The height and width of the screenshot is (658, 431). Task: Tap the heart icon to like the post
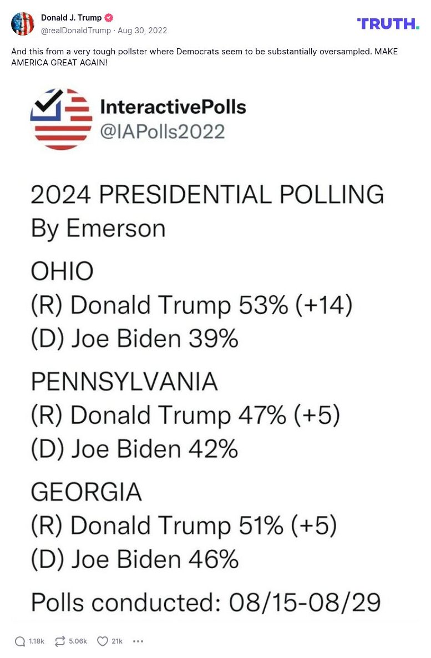coord(102,641)
